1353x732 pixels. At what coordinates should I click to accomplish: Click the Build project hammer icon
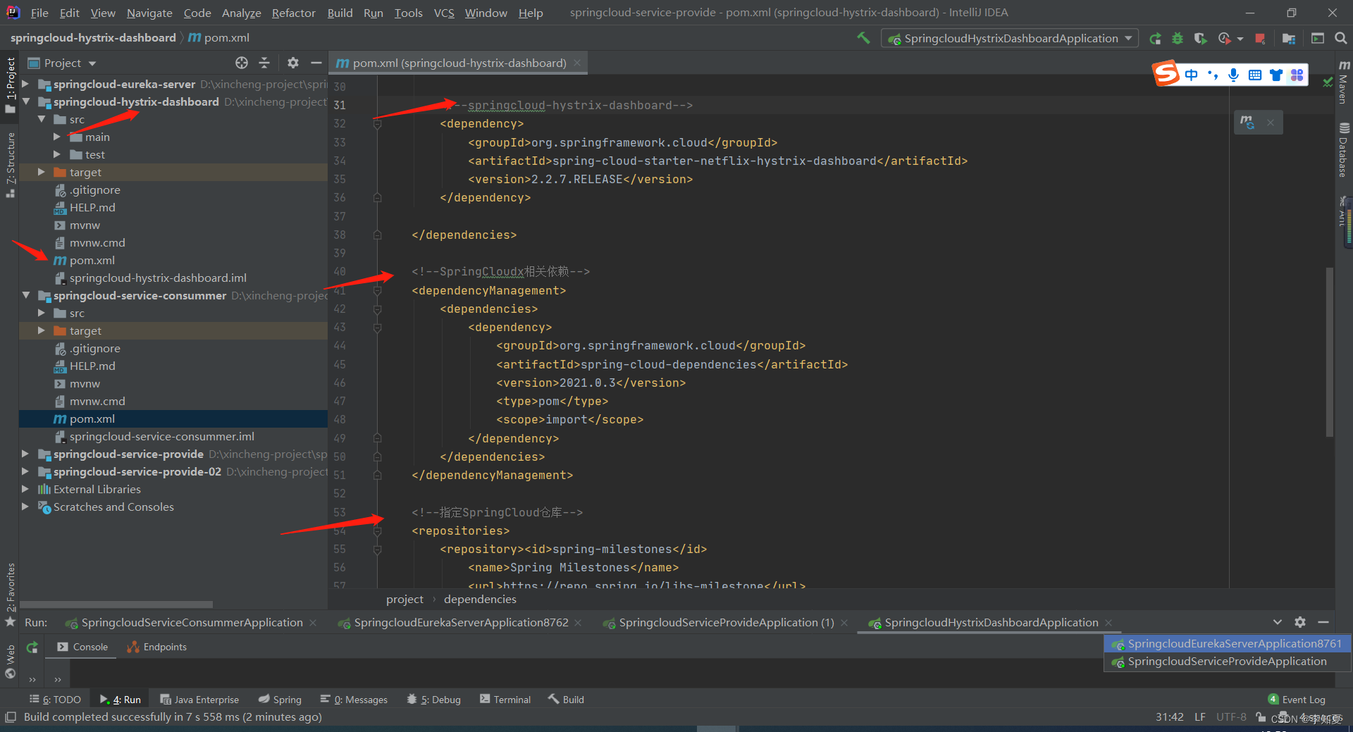tap(863, 38)
